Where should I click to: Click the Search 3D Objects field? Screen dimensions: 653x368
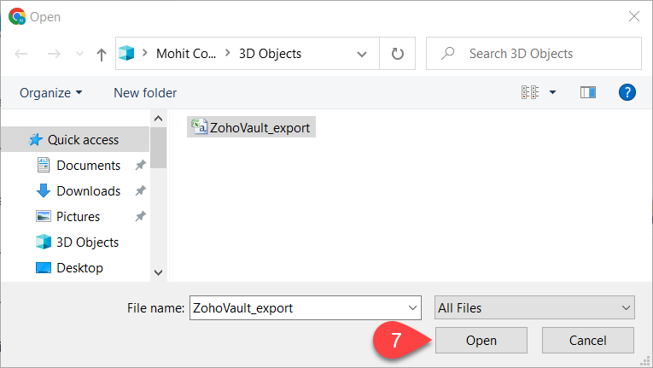click(x=533, y=53)
